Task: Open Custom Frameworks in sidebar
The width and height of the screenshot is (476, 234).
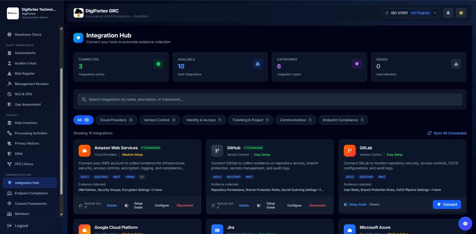Action: tap(30, 204)
